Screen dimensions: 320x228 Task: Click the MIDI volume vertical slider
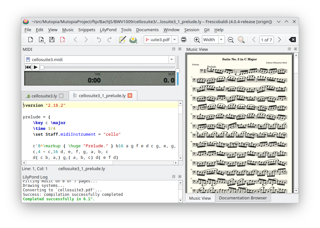coord(178,71)
